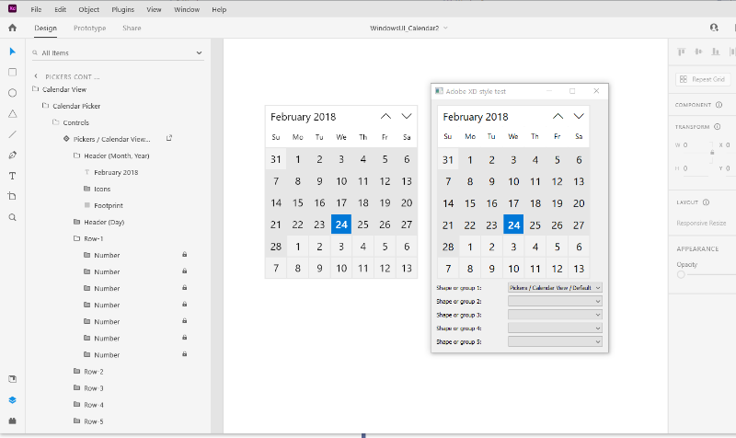Select the Icons layer
Viewport: 736px width, 438px height.
pos(102,189)
